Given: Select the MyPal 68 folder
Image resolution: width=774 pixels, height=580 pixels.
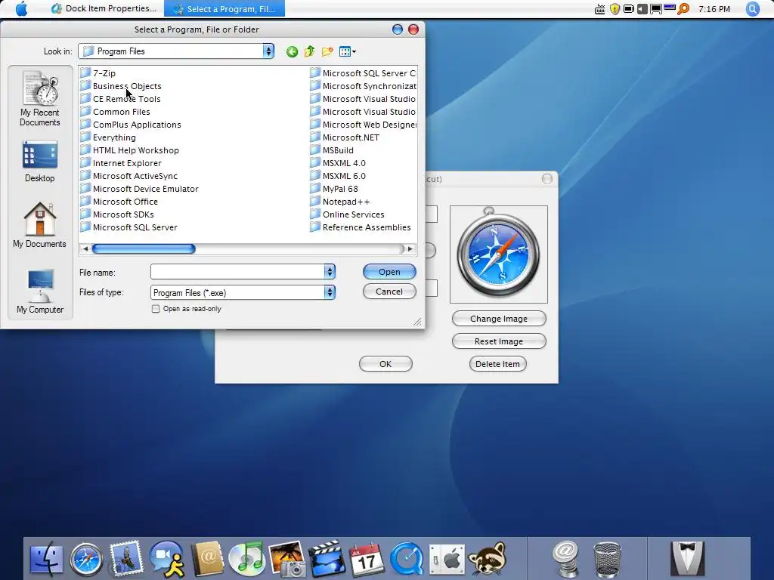Looking at the screenshot, I should click(334, 188).
